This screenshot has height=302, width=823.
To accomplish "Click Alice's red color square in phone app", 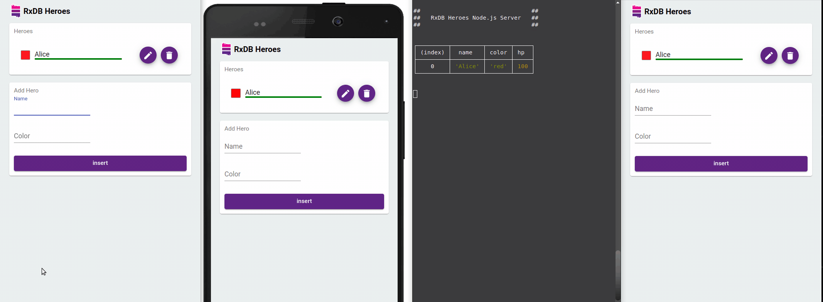I will point(236,93).
